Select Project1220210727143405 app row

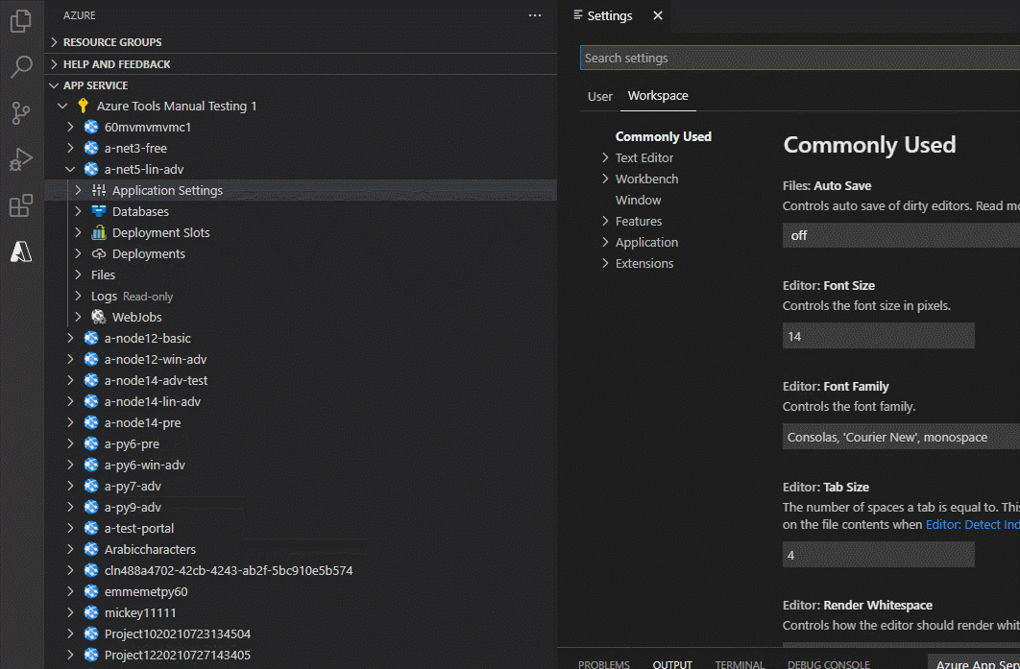pos(301,655)
